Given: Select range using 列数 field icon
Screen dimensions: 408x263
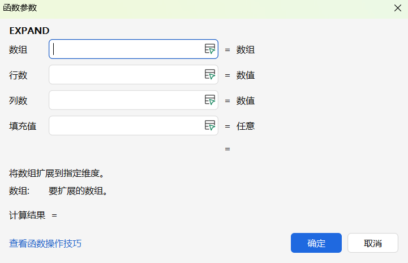Looking at the screenshot, I should pyautogui.click(x=210, y=100).
